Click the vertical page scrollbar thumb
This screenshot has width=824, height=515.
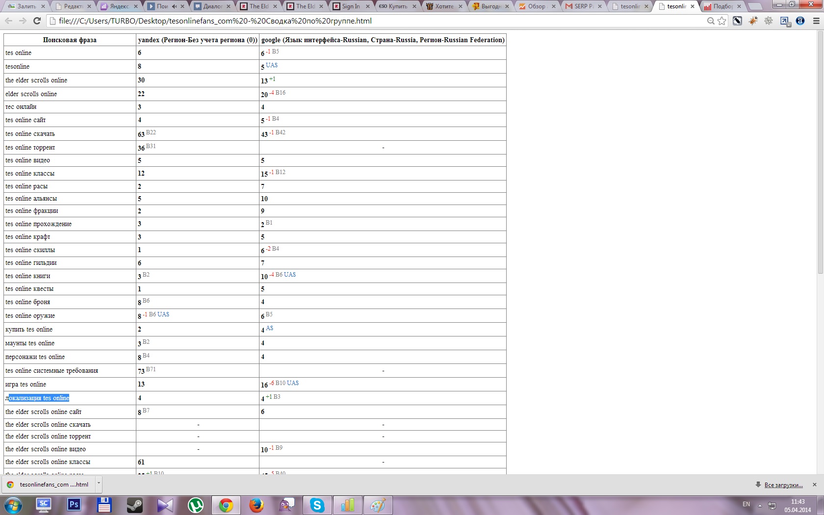pyautogui.click(x=820, y=152)
